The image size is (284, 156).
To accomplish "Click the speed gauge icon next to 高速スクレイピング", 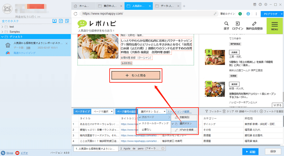I will click(7, 53).
